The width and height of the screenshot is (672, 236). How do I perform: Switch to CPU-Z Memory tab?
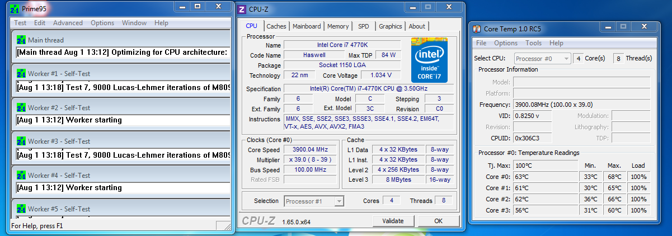pyautogui.click(x=338, y=26)
